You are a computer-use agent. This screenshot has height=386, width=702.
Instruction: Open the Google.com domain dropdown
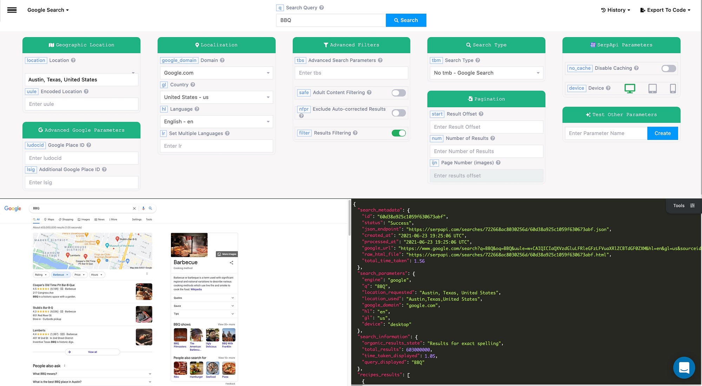(x=216, y=73)
